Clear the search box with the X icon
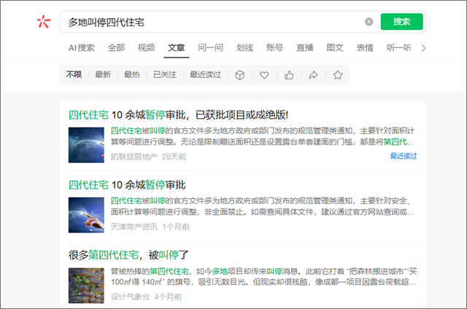This screenshot has width=467, height=309. point(368,22)
